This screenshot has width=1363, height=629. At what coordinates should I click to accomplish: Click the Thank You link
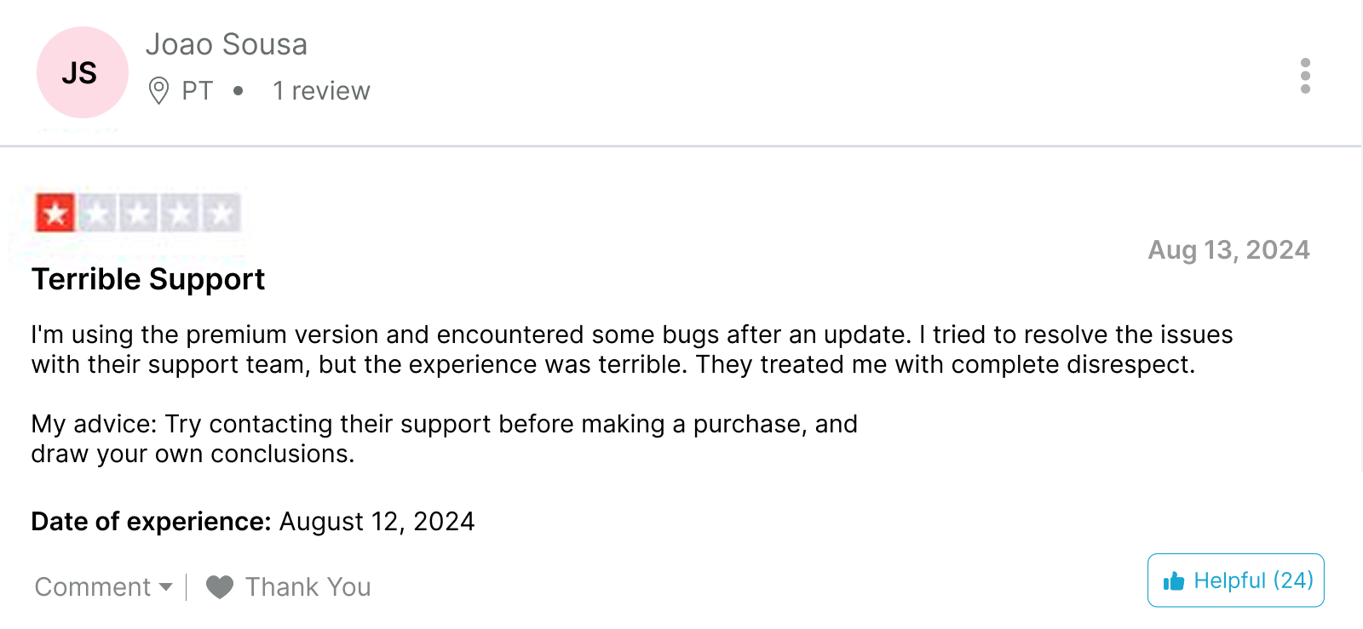point(308,586)
